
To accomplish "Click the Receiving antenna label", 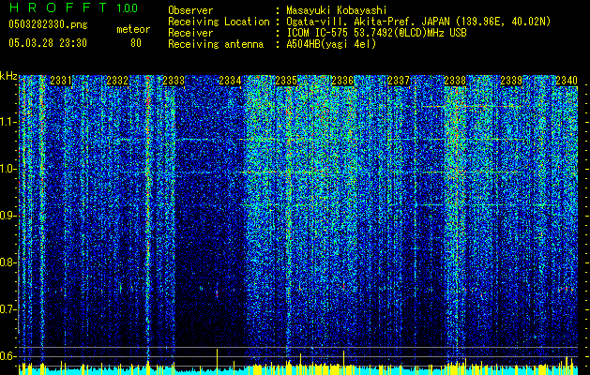I will point(216,44).
